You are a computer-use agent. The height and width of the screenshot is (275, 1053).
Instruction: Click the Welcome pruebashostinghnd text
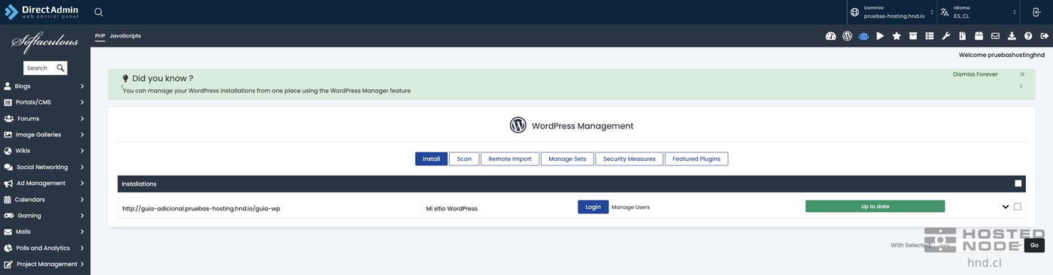[x=1002, y=55]
